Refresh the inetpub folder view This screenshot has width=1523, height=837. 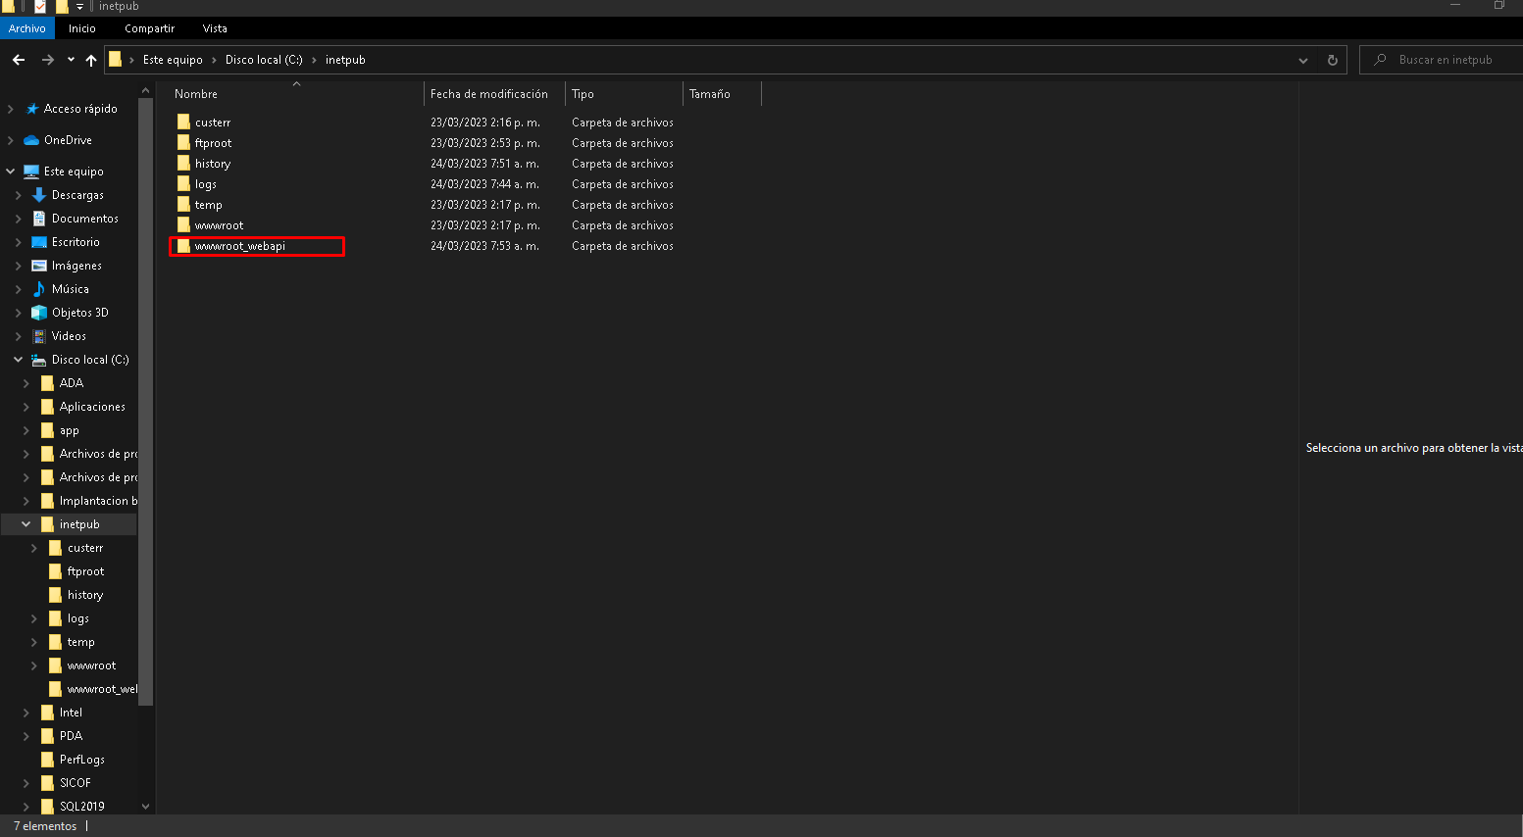pos(1332,60)
